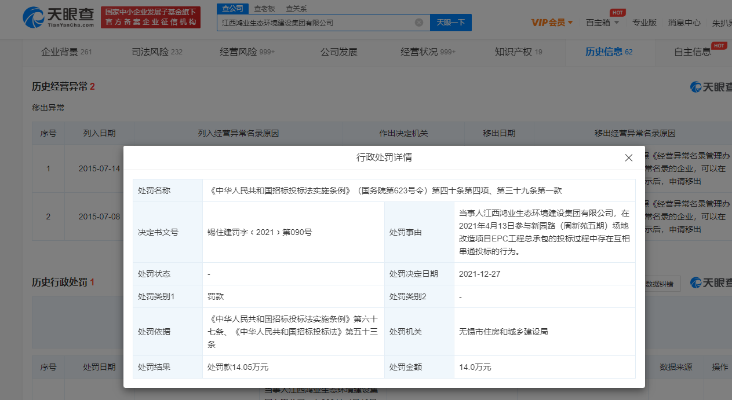The image size is (732, 400).
Task: Select the 查关系 search tab
Action: tap(296, 8)
